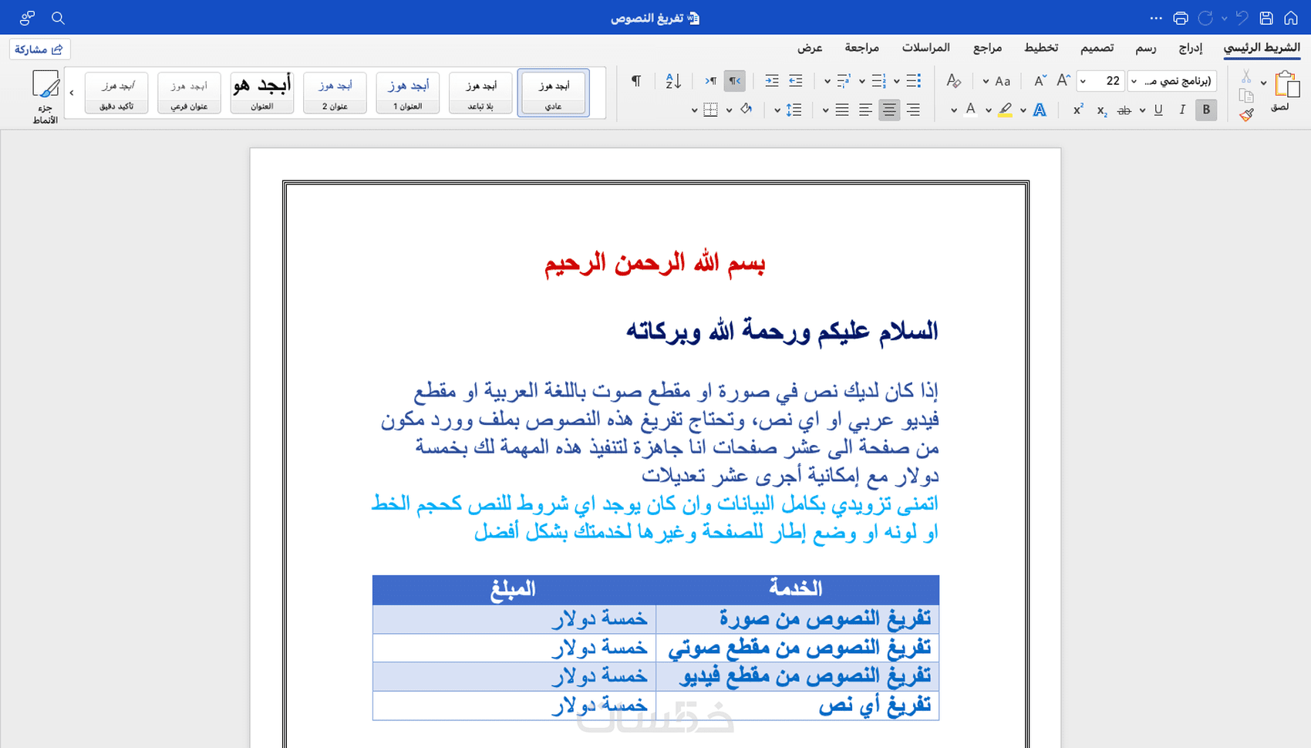This screenshot has width=1311, height=748.
Task: Switch to the تصميم (Design) tab
Action: pyautogui.click(x=1097, y=48)
